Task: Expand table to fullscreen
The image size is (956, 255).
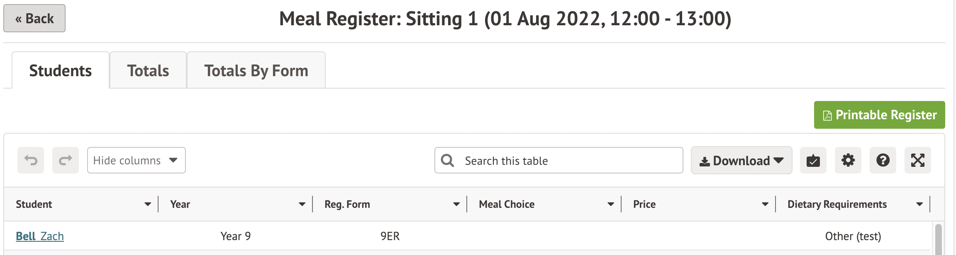Action: coord(917,160)
